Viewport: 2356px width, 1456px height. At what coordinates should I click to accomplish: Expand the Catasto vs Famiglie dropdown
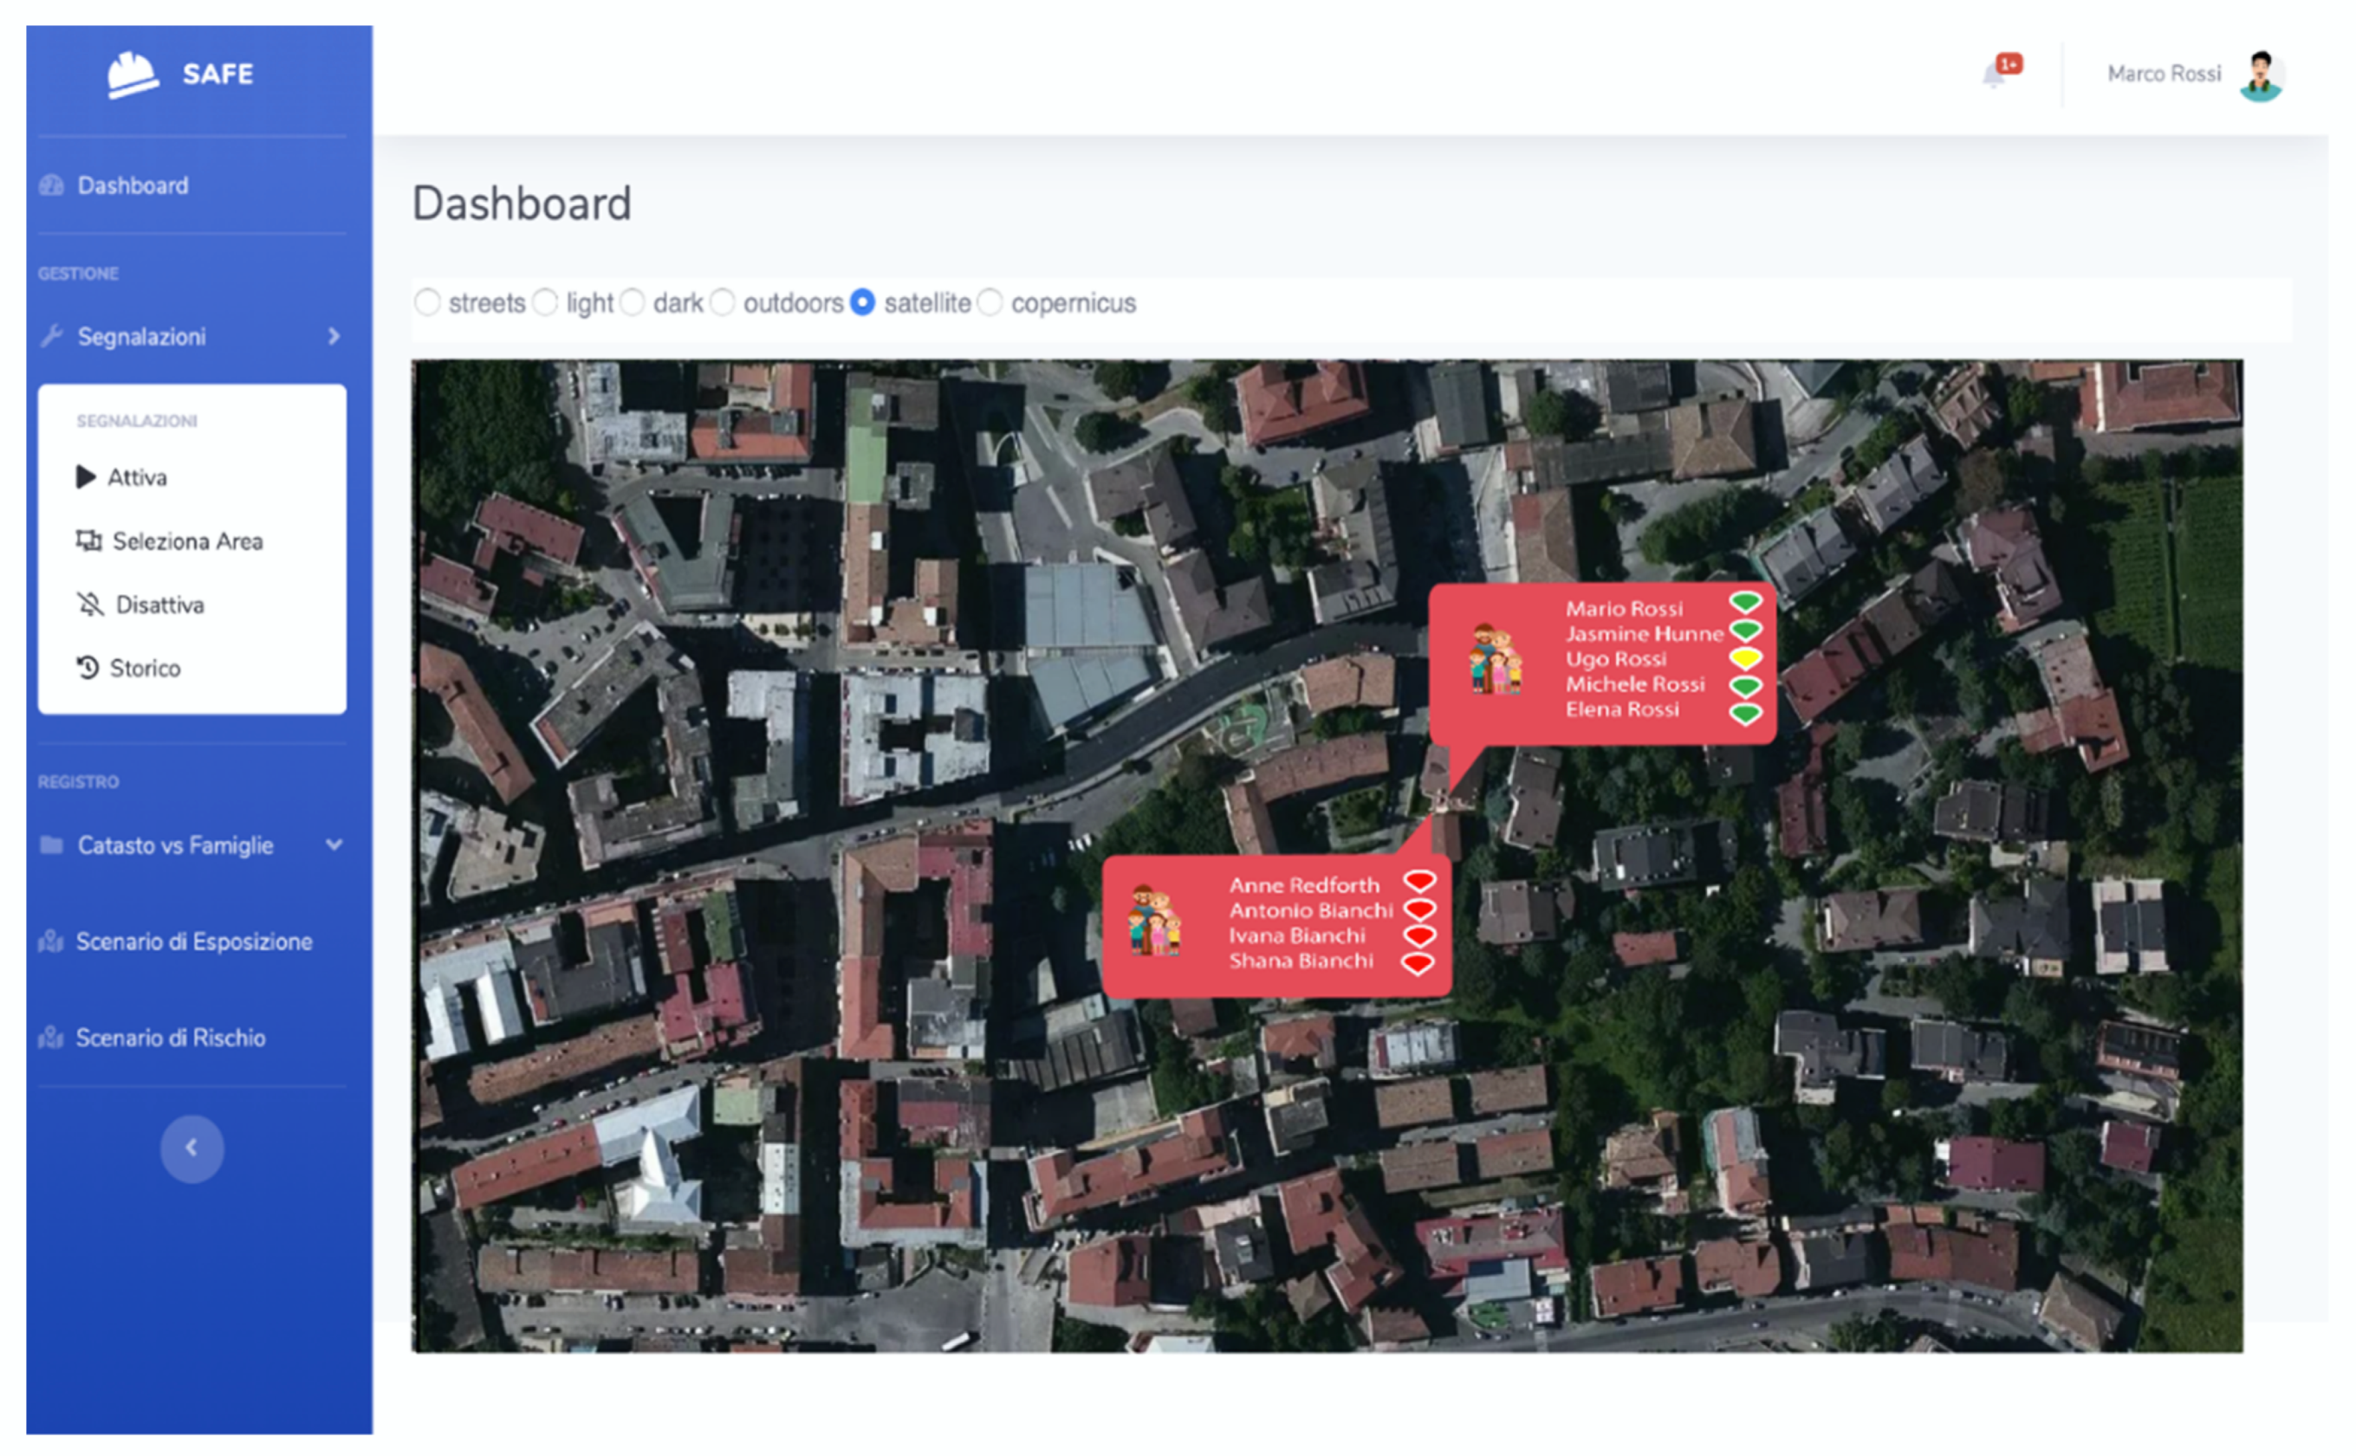334,844
